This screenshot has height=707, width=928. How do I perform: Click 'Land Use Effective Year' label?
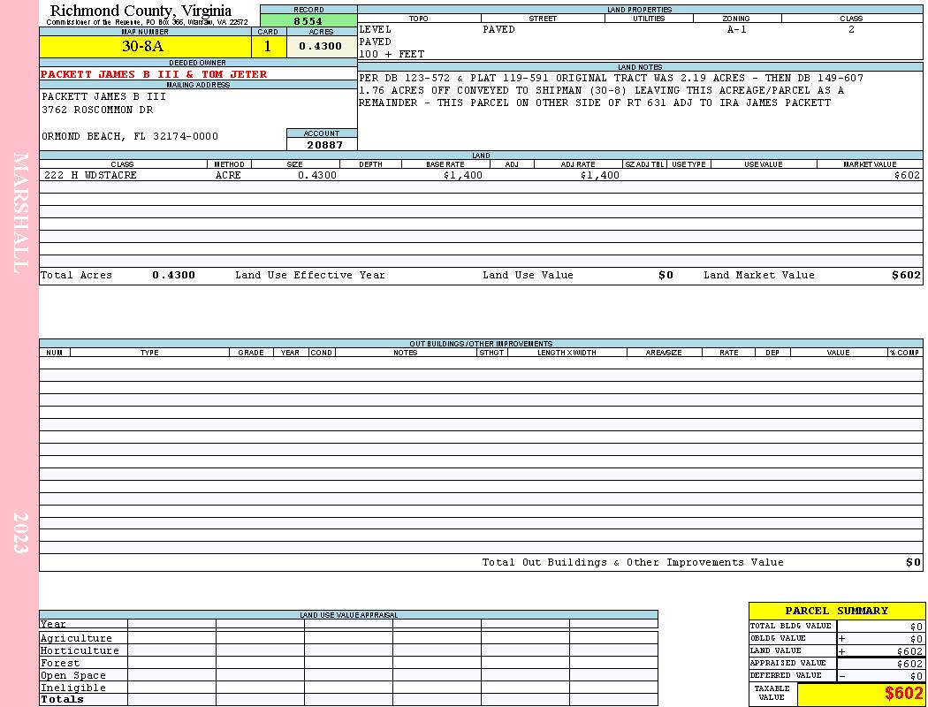pyautogui.click(x=310, y=275)
